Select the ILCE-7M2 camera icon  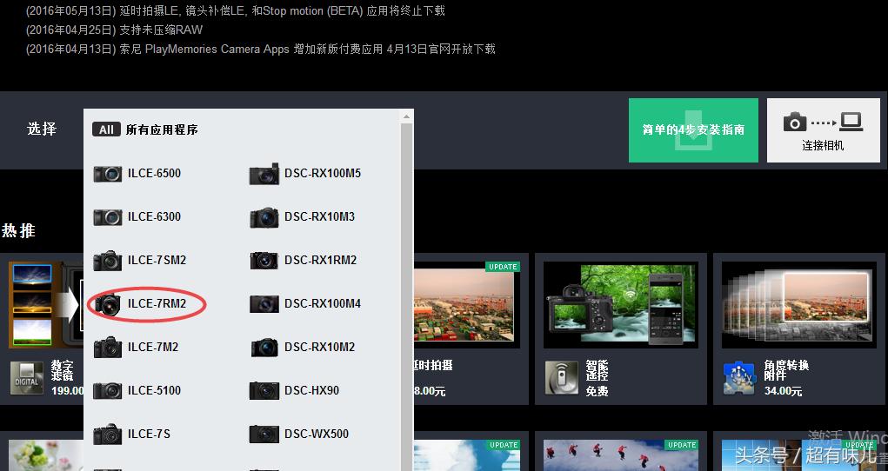click(108, 347)
